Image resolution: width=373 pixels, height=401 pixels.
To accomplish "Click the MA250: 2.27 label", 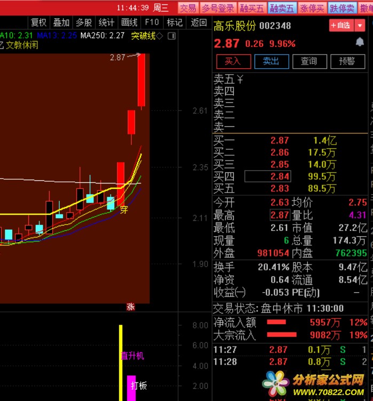I will click(102, 36).
